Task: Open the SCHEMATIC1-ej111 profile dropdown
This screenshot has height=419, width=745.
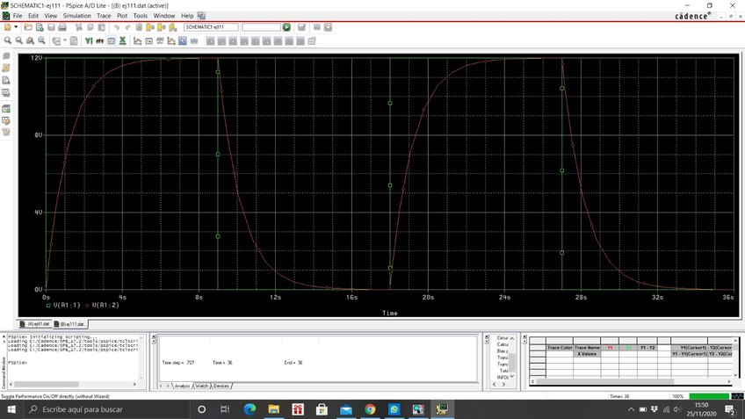Action: pos(210,27)
